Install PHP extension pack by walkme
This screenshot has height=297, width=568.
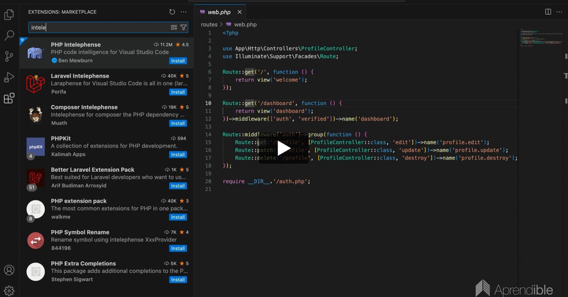tap(178, 217)
